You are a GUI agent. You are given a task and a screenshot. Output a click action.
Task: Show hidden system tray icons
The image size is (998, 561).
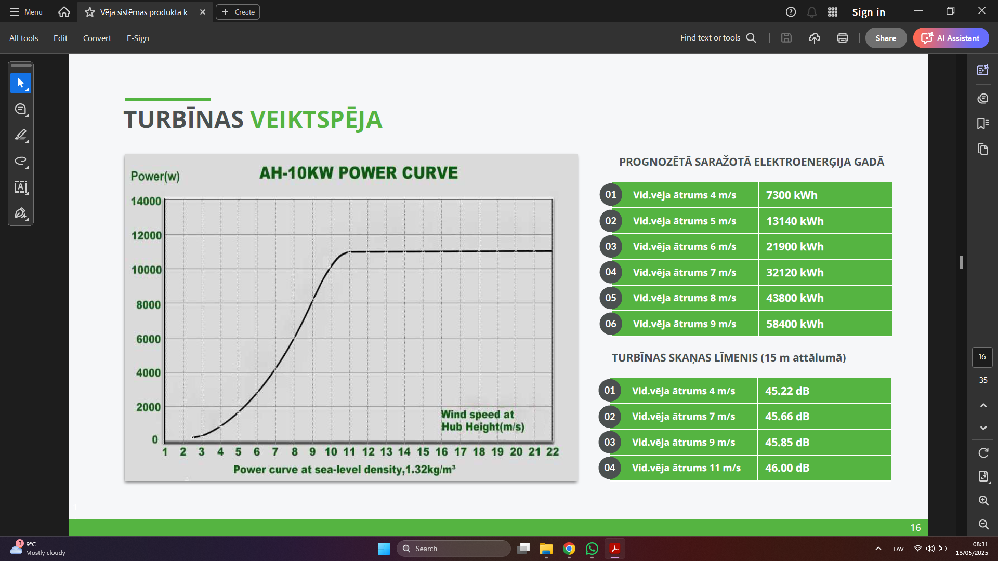click(x=878, y=549)
